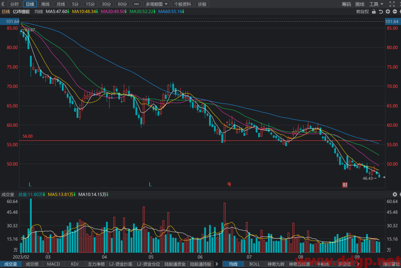Select the 15分 period
The height and width of the screenshot is (268, 401).
pos(90,4)
